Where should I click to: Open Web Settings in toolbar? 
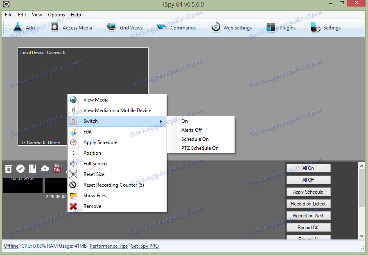231,28
